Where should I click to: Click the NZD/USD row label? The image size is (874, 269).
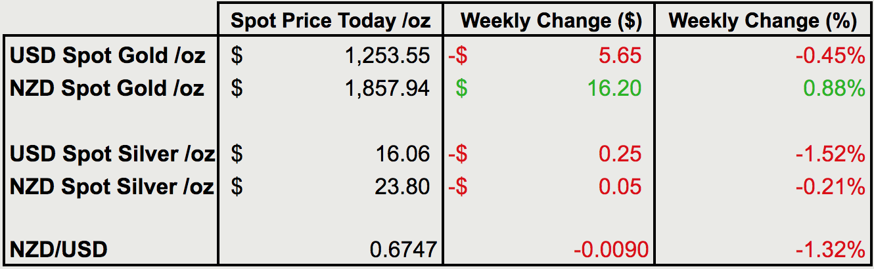pyautogui.click(x=59, y=249)
